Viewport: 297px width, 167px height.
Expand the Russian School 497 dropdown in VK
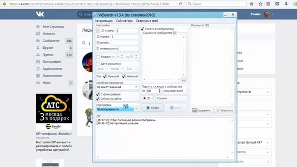268,142
